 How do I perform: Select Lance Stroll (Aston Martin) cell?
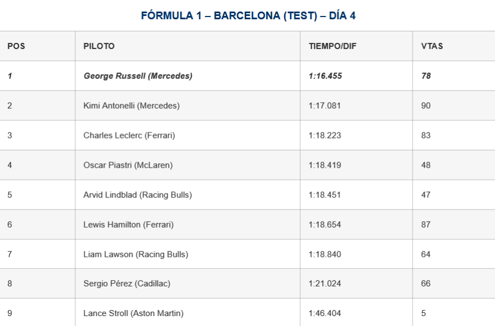point(134,313)
